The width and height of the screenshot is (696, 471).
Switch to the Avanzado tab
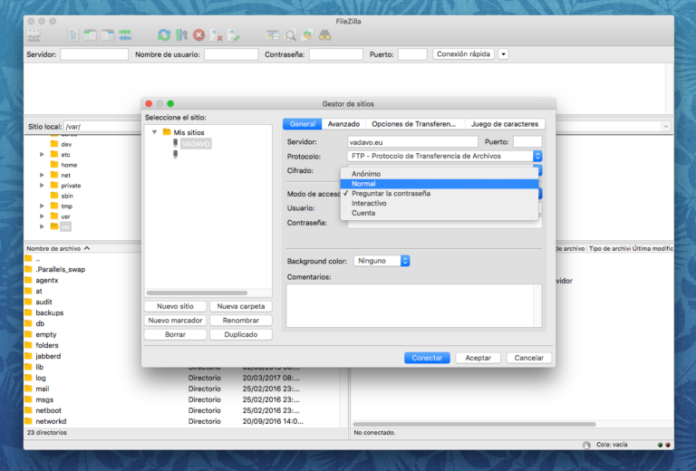pyautogui.click(x=343, y=124)
